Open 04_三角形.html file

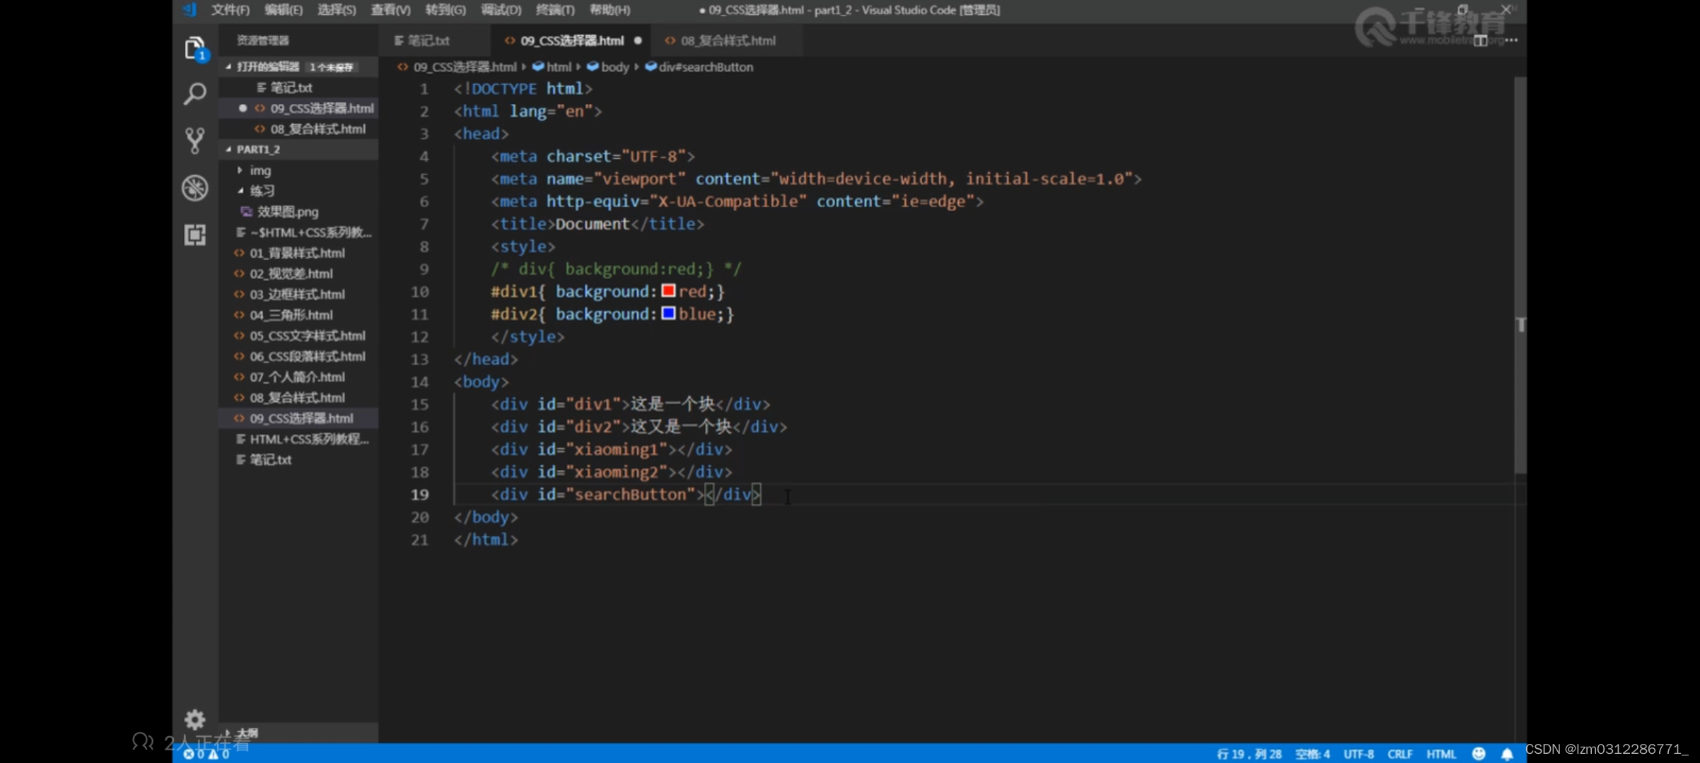[x=298, y=314]
